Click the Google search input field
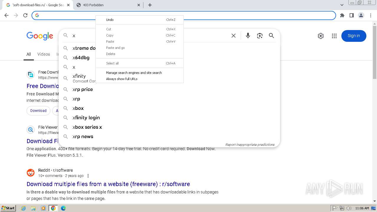Image resolution: width=377 pixels, height=212 pixels. click(150, 36)
